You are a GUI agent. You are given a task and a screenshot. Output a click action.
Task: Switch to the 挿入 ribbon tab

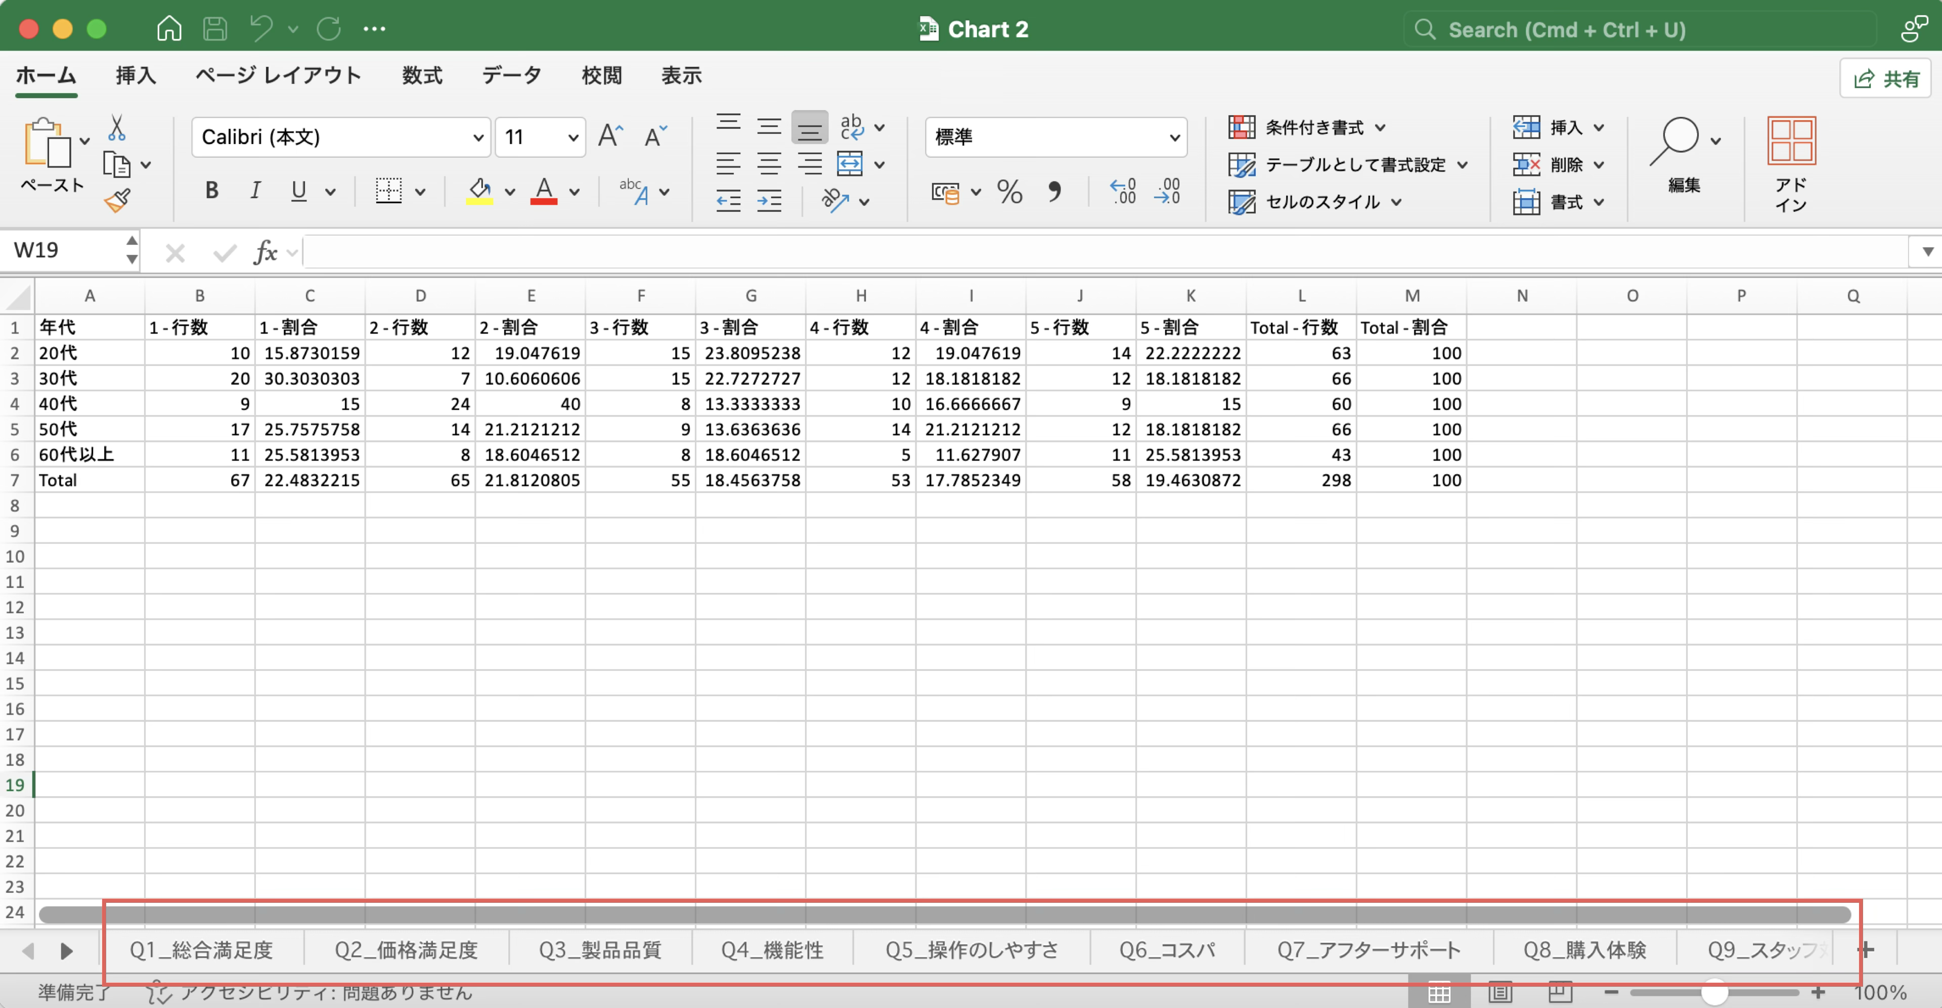tap(136, 75)
